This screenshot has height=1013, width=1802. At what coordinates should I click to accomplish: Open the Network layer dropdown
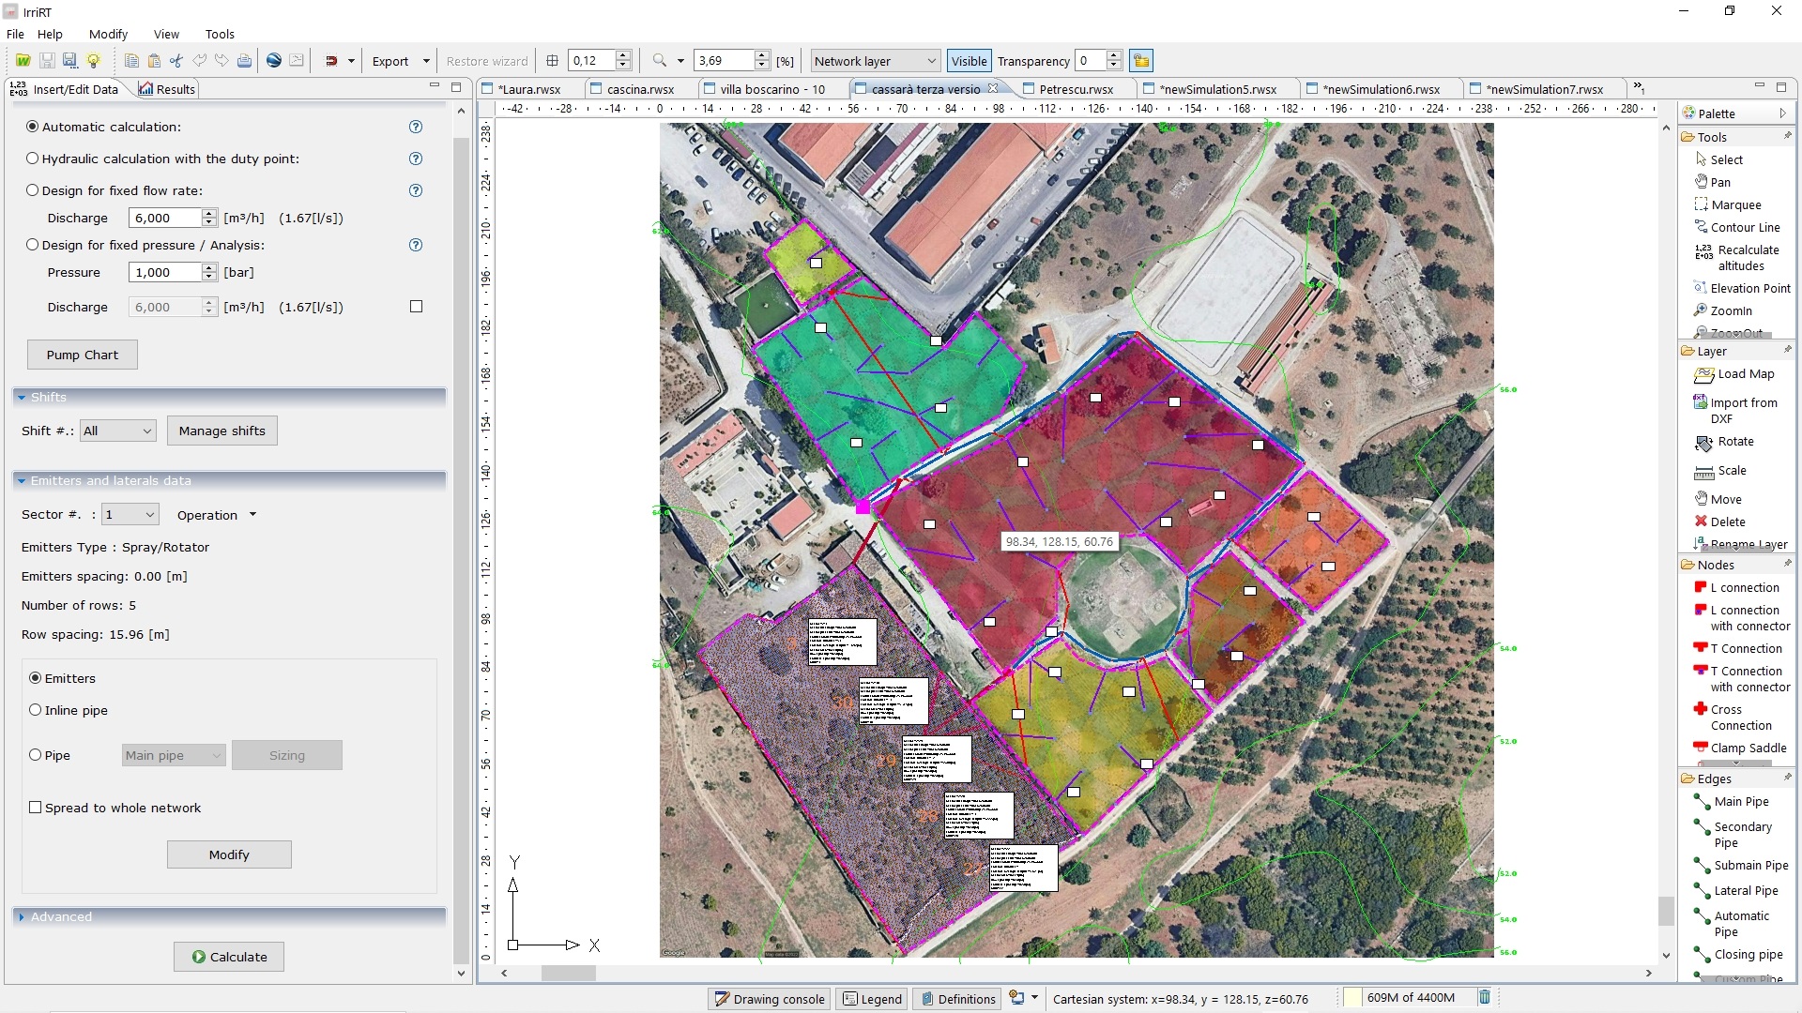pos(875,61)
